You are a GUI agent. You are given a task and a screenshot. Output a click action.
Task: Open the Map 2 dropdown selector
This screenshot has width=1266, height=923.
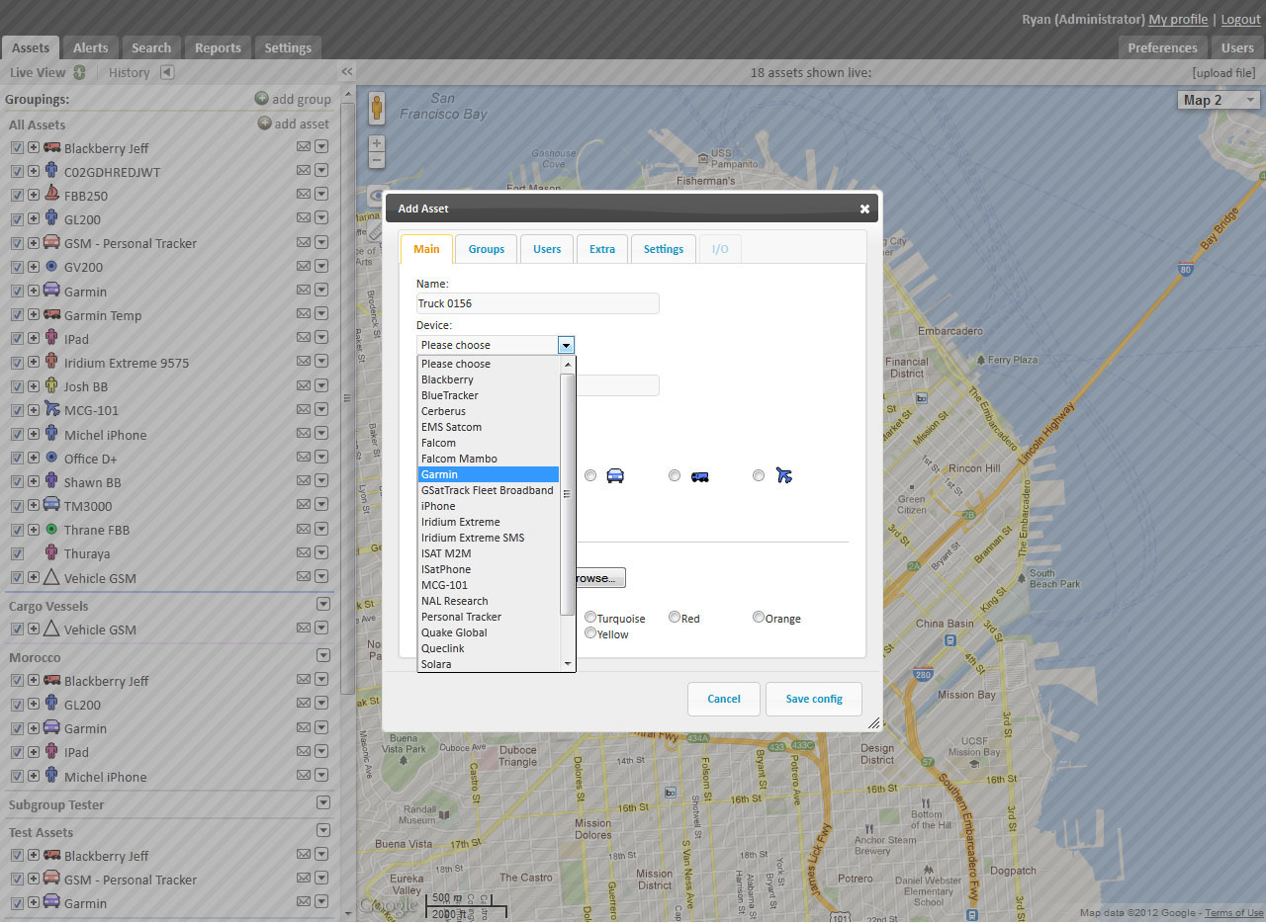tap(1220, 100)
